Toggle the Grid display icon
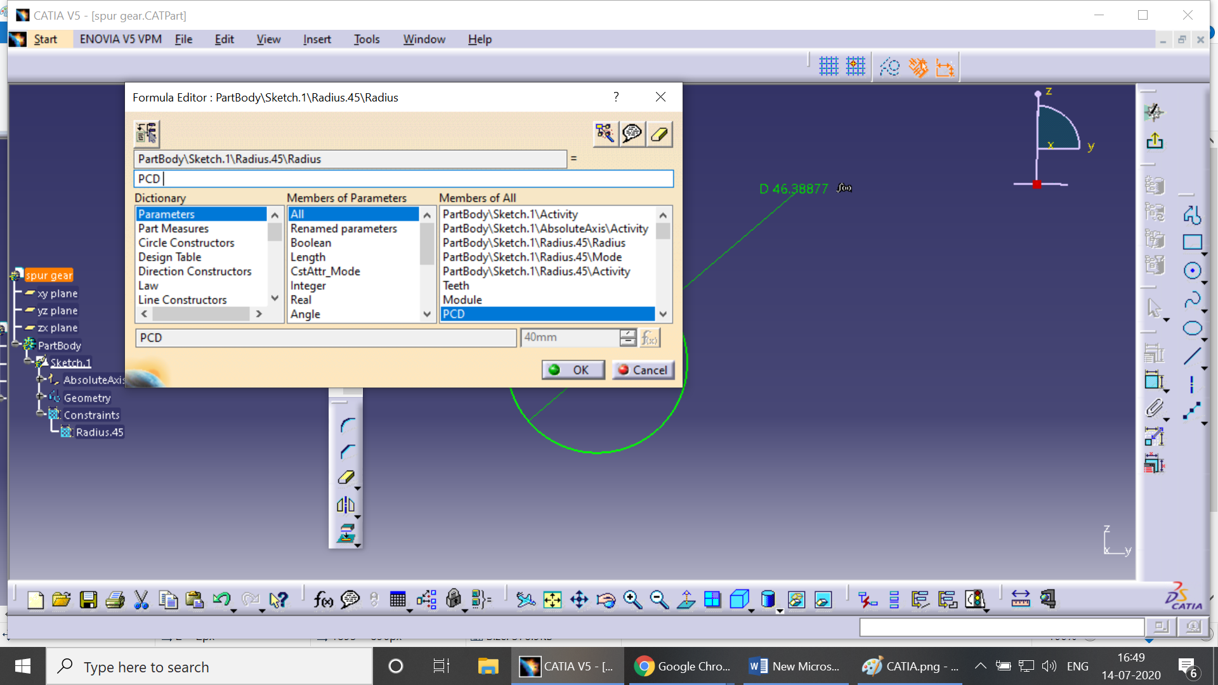Screen dimensions: 1218x685 [x=828, y=67]
